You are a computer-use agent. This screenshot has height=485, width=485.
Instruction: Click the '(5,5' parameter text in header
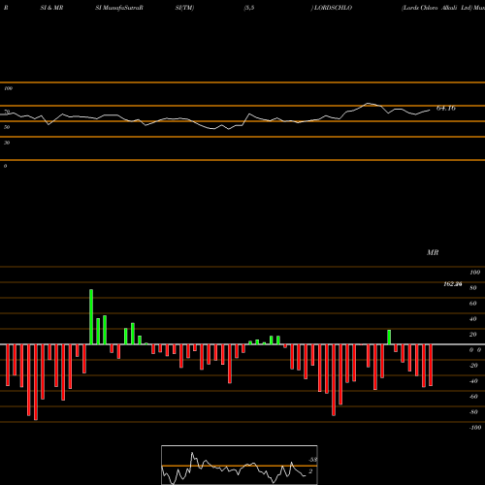click(x=249, y=8)
